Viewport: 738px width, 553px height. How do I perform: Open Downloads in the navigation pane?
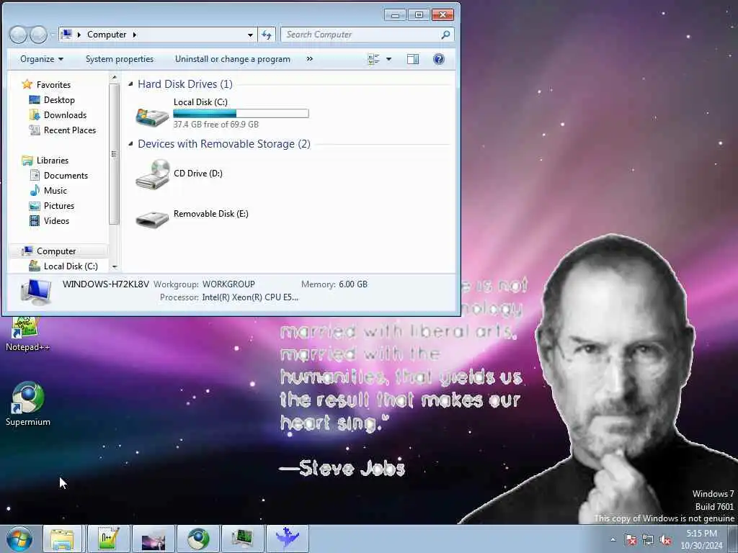click(x=58, y=114)
